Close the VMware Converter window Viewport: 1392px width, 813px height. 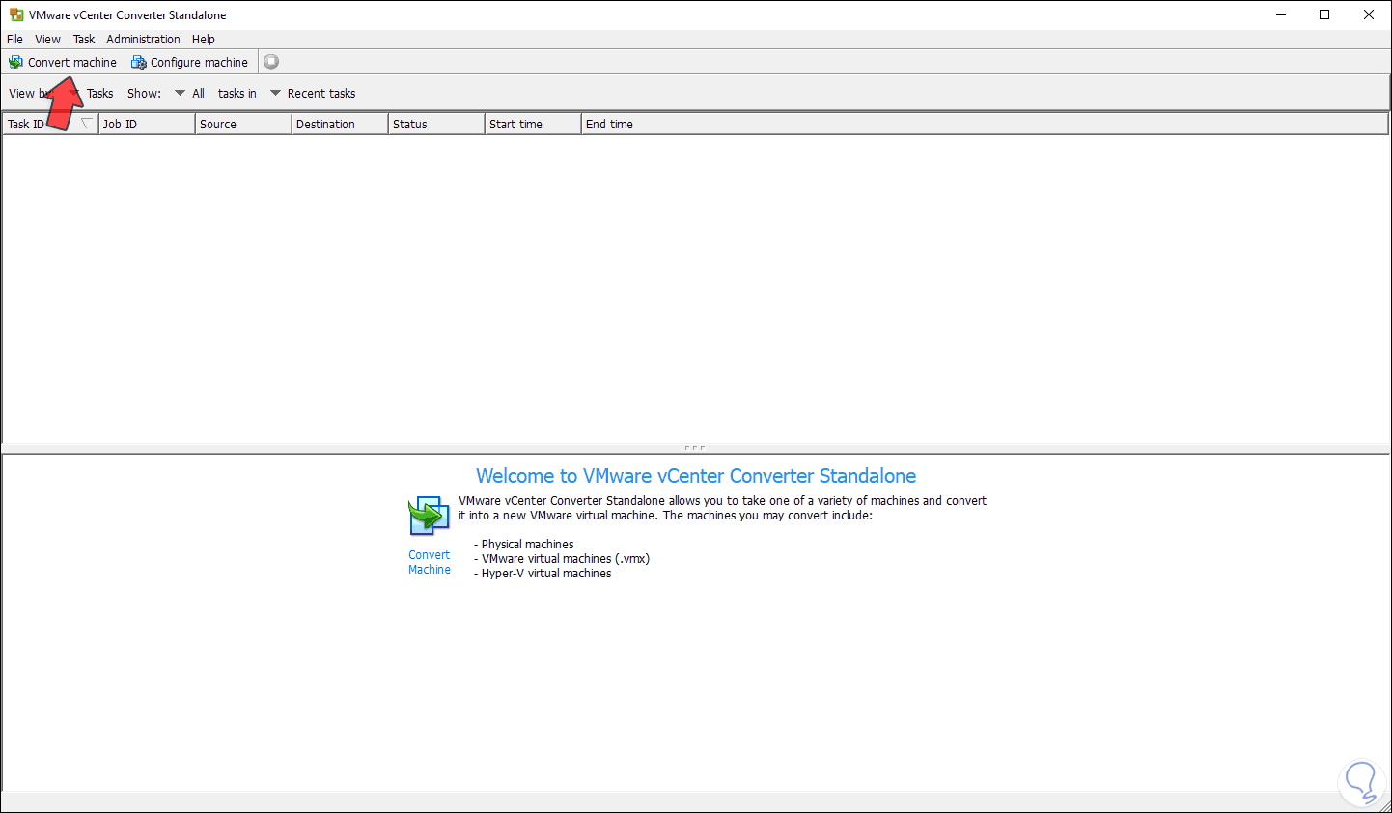pyautogui.click(x=1369, y=14)
